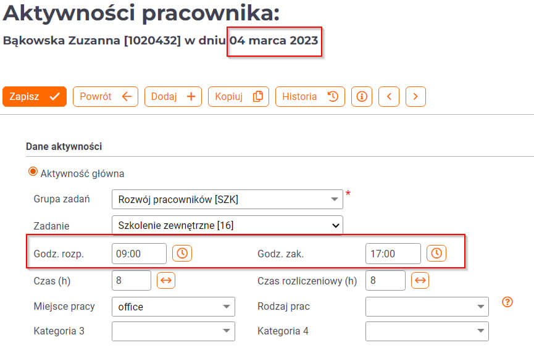
Task: Click arrows icon beside Czas rozliczeniowy
Action: (x=420, y=280)
